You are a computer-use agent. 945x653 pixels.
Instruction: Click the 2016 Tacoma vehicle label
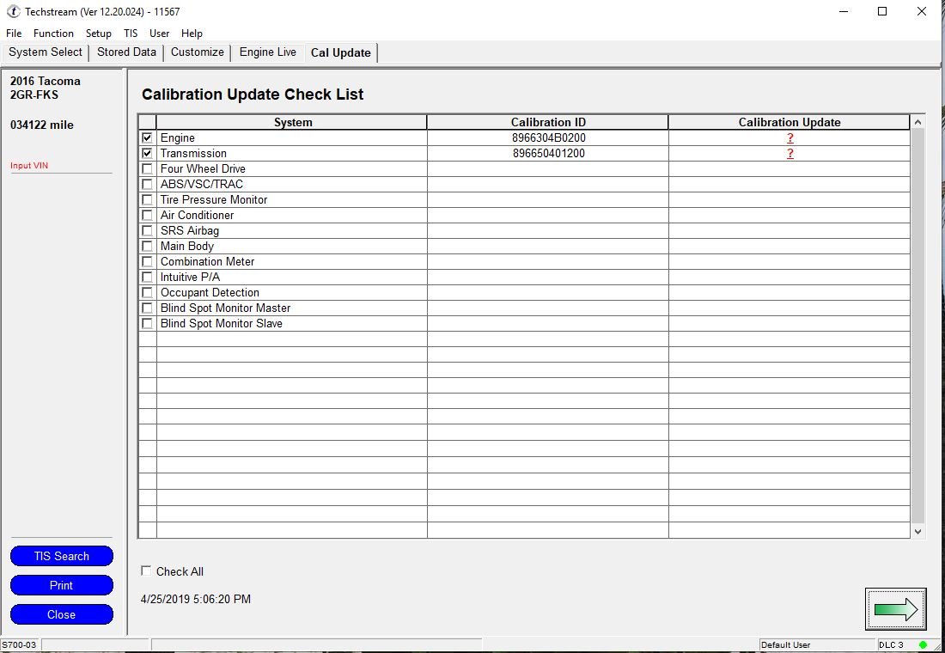tap(46, 81)
